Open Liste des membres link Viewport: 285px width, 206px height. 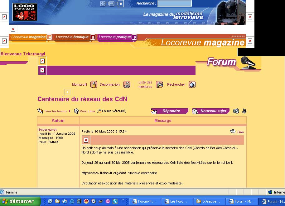pos(145,84)
